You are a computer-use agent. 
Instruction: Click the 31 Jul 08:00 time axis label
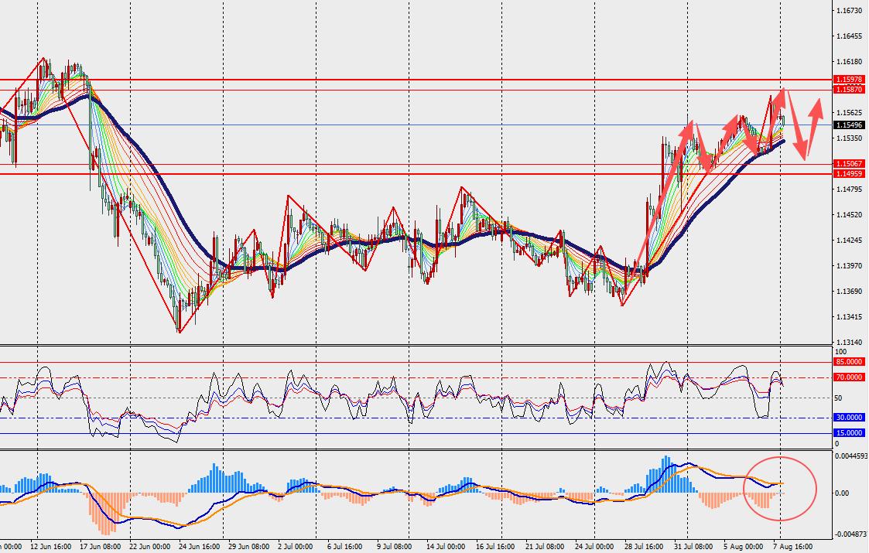click(694, 547)
